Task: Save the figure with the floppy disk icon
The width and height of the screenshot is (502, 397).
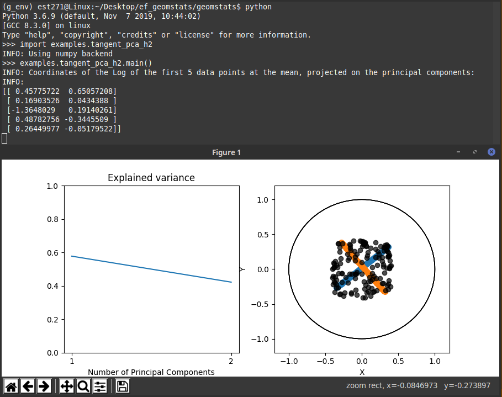Action: click(123, 386)
